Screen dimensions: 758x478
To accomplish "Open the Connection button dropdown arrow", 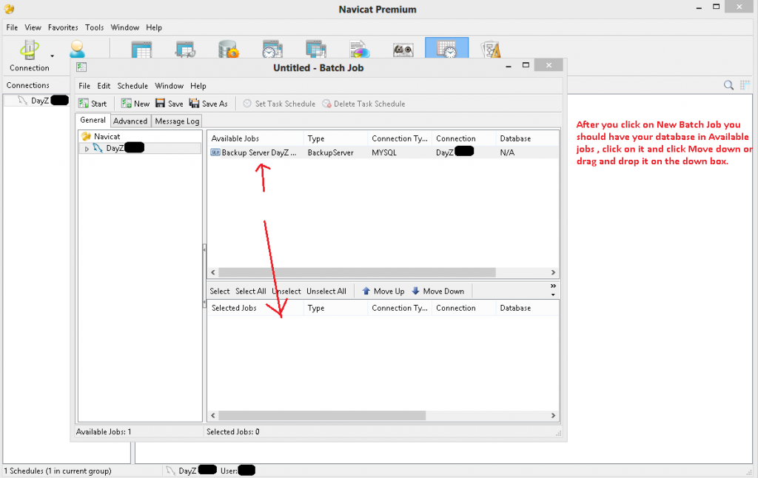I will 52,55.
